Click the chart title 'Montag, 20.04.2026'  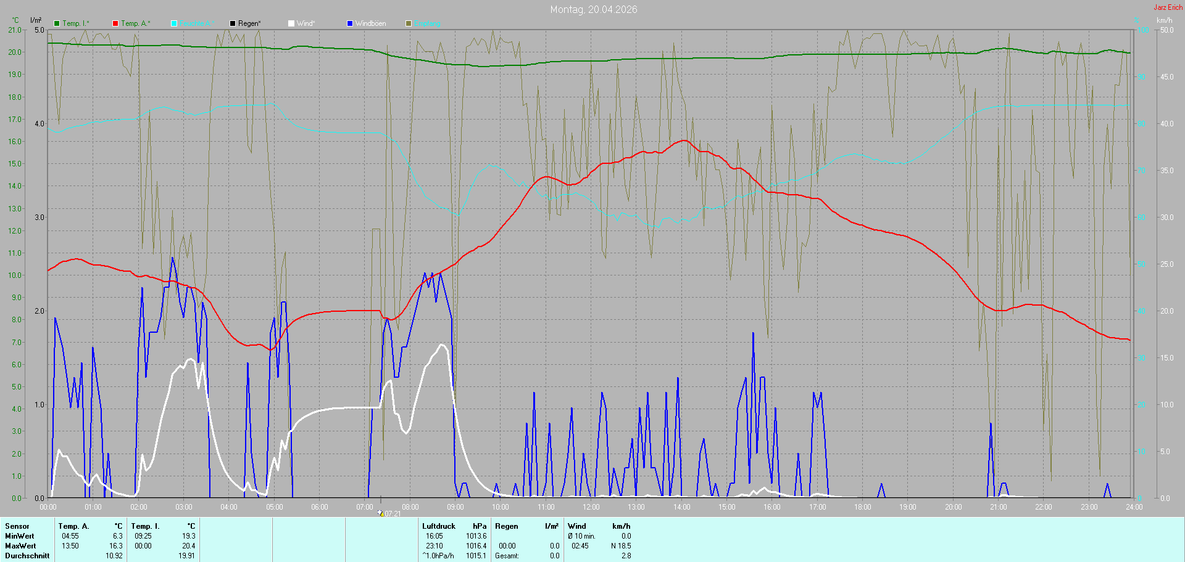[x=594, y=9]
